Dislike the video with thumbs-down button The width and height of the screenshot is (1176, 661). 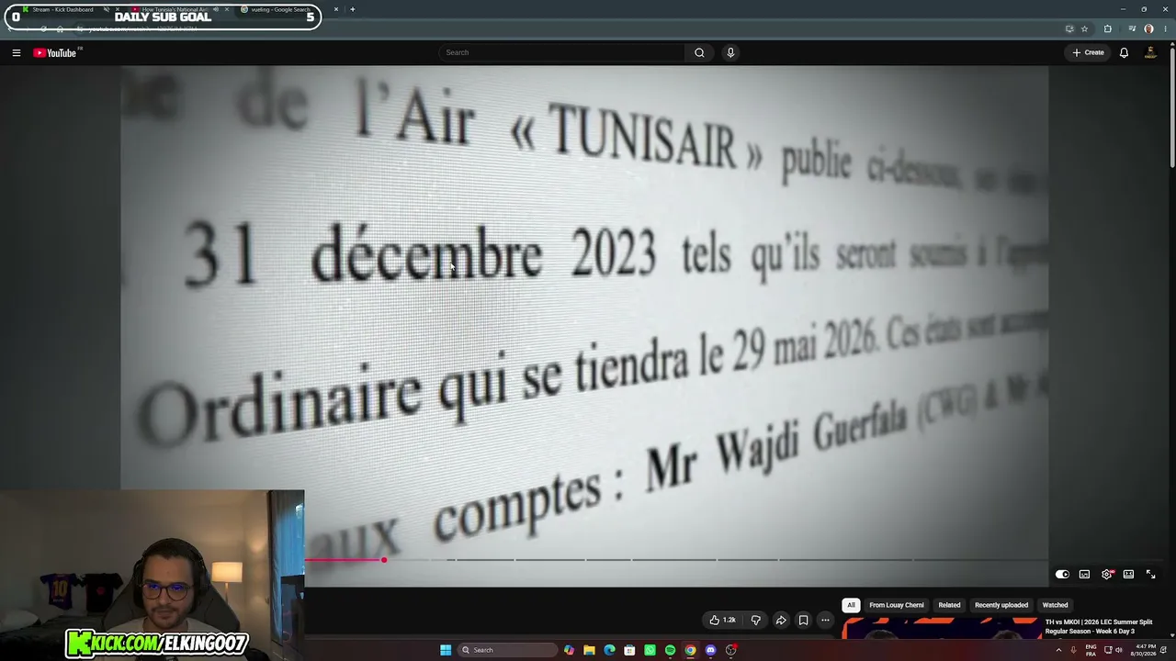point(755,621)
